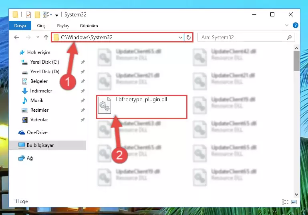This screenshot has height=215, width=308.
Task: Open the Customize Quick Access Toolbar dropdown
Action: (56, 15)
